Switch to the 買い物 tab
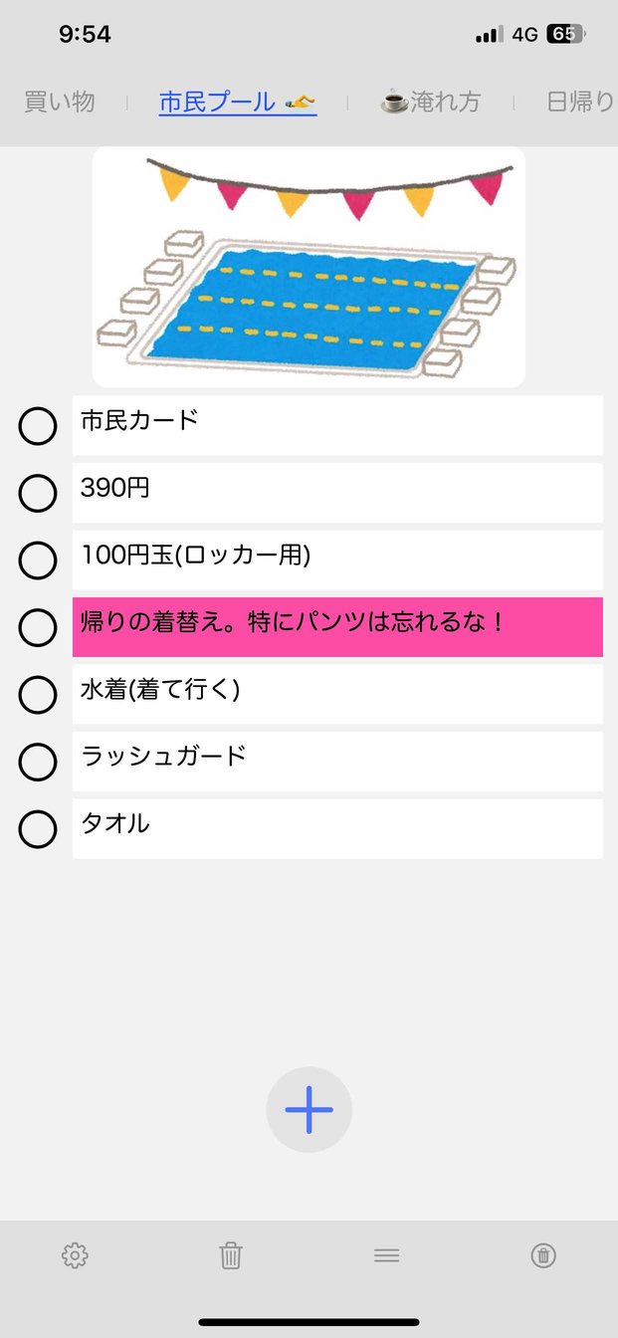 pyautogui.click(x=60, y=102)
